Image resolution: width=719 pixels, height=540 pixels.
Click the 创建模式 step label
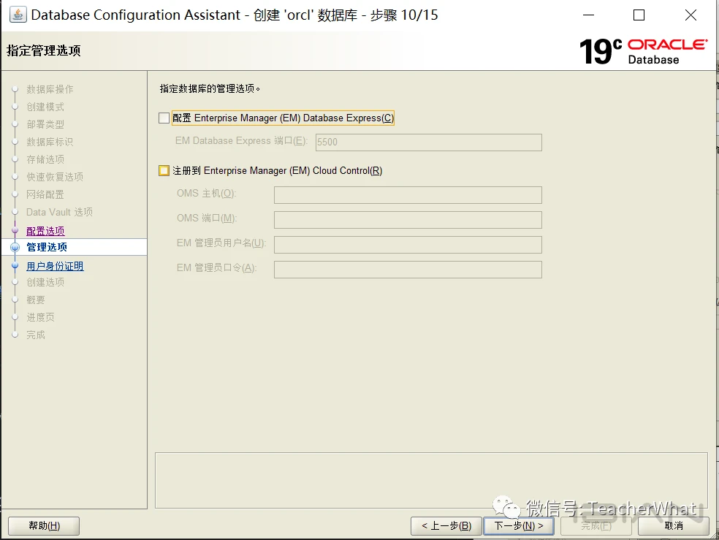tap(45, 107)
